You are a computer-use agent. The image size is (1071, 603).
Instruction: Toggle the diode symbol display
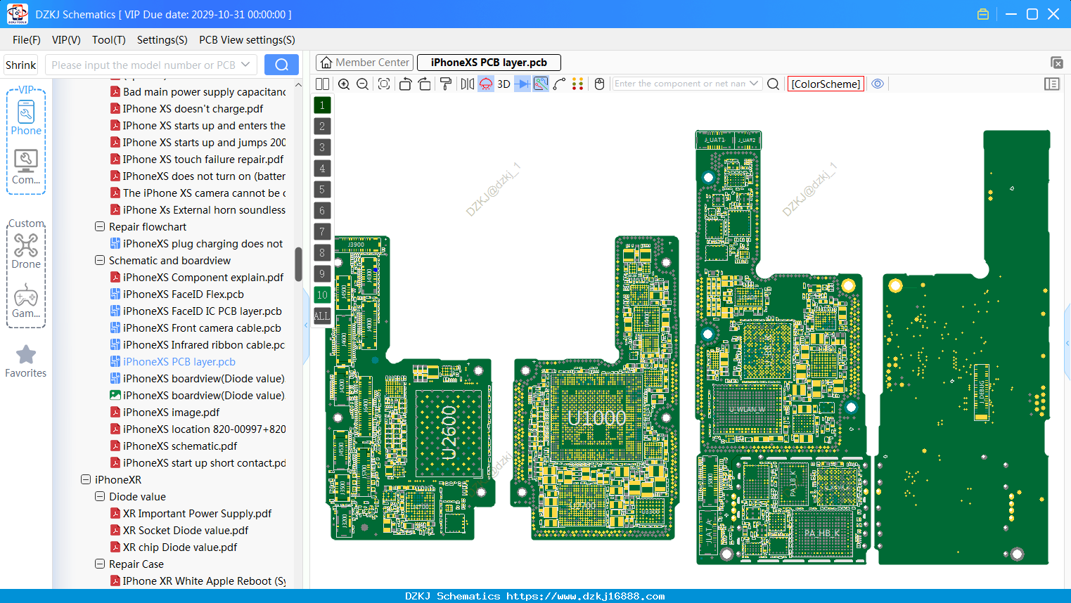[522, 84]
